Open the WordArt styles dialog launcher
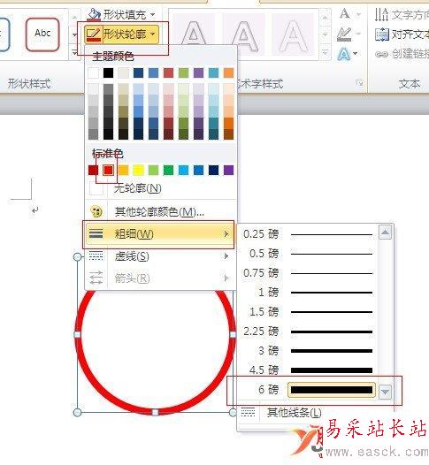This screenshot has height=465, width=429. pyautogui.click(x=360, y=83)
